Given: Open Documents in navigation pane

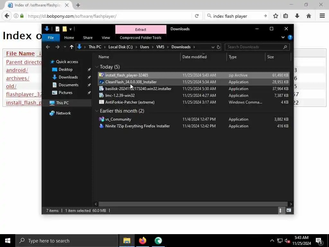Looking at the screenshot, I should (68, 85).
